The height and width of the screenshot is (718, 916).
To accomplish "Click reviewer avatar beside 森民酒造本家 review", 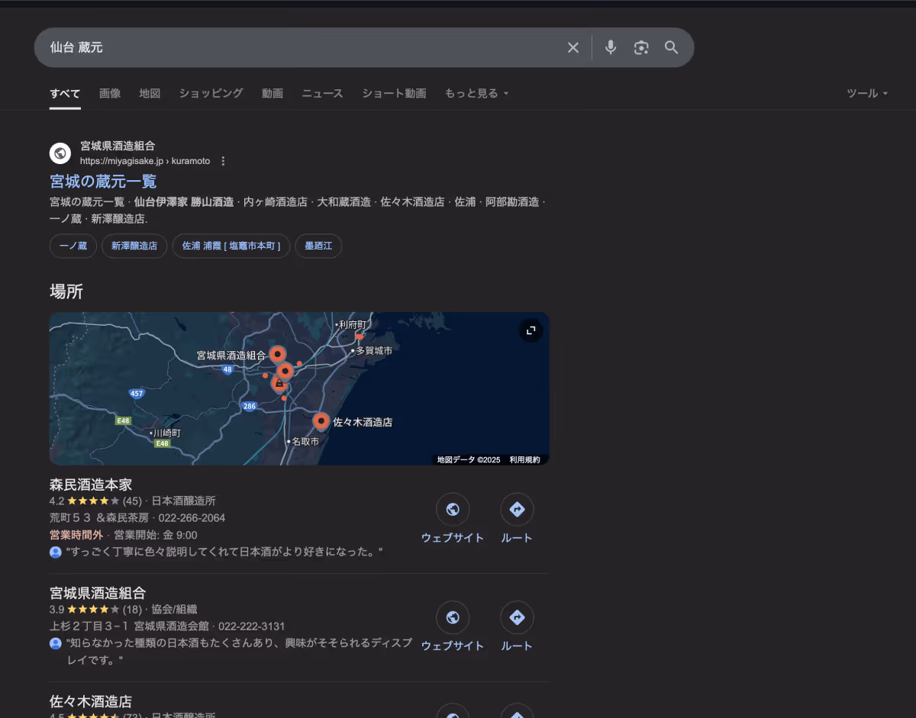I will click(x=56, y=552).
